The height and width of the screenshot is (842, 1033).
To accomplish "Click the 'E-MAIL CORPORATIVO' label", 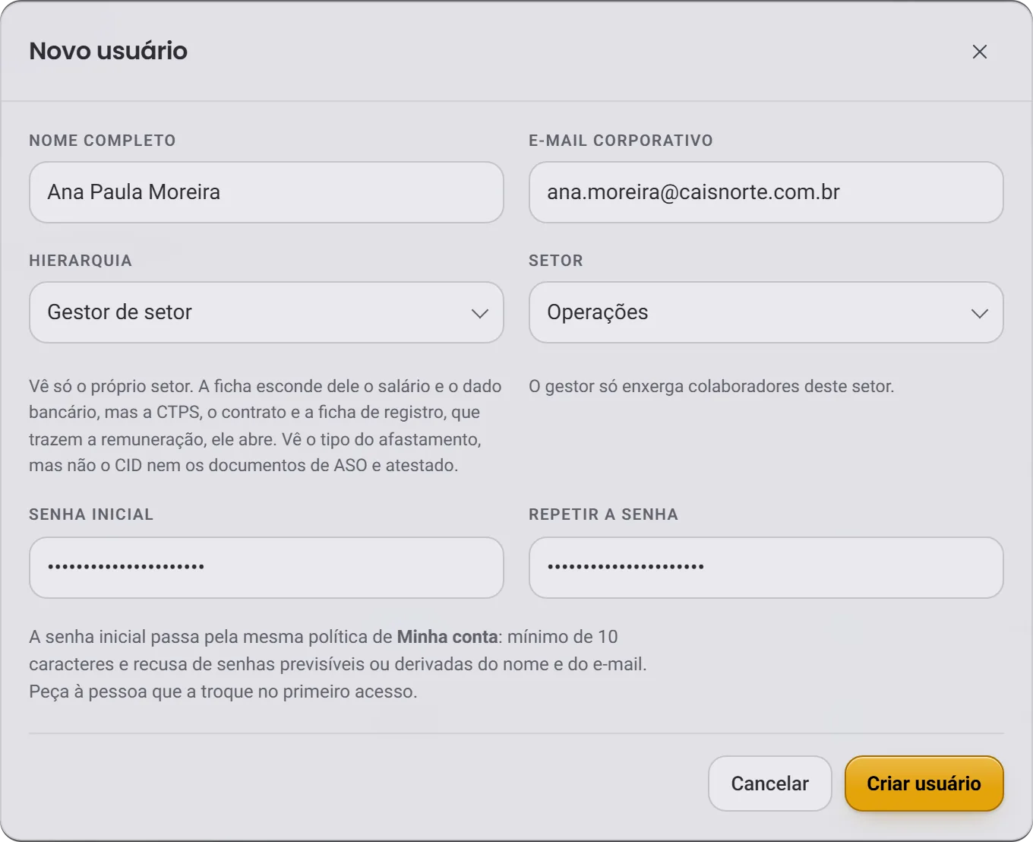I will 621,141.
